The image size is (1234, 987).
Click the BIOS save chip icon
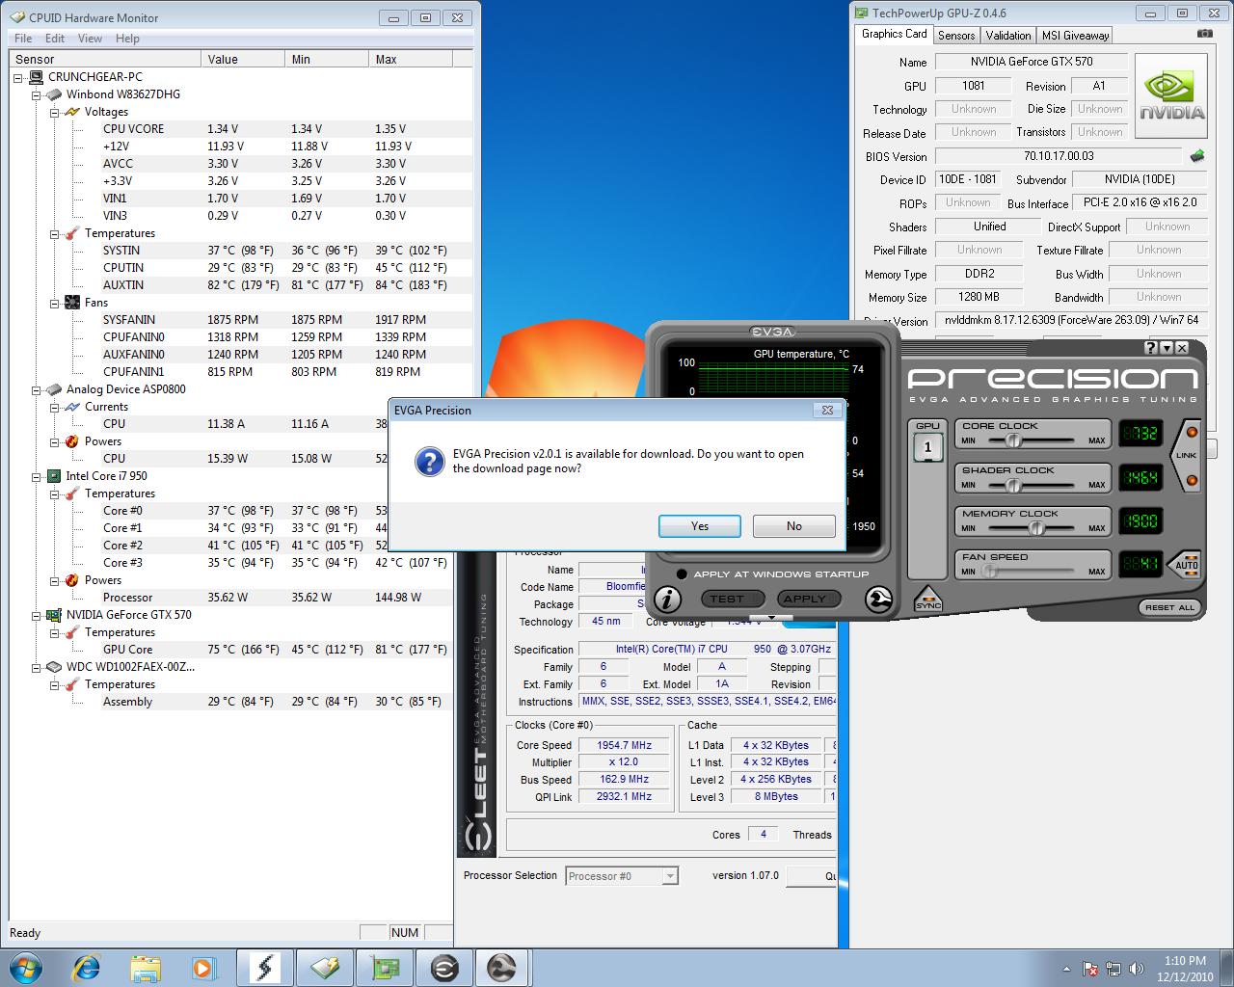[1196, 156]
